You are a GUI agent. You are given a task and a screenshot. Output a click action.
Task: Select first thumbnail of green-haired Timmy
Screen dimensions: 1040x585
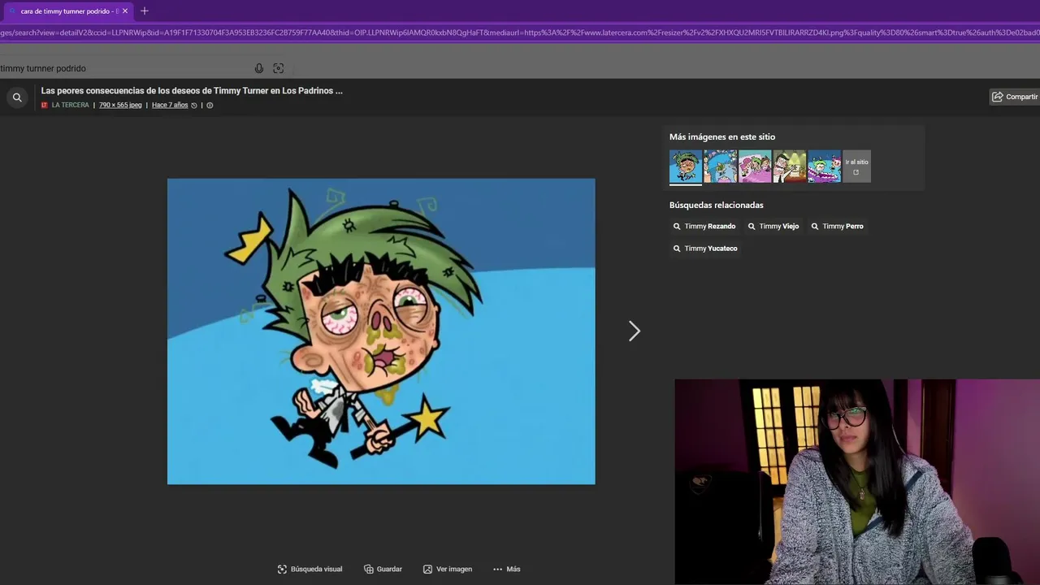click(x=686, y=166)
